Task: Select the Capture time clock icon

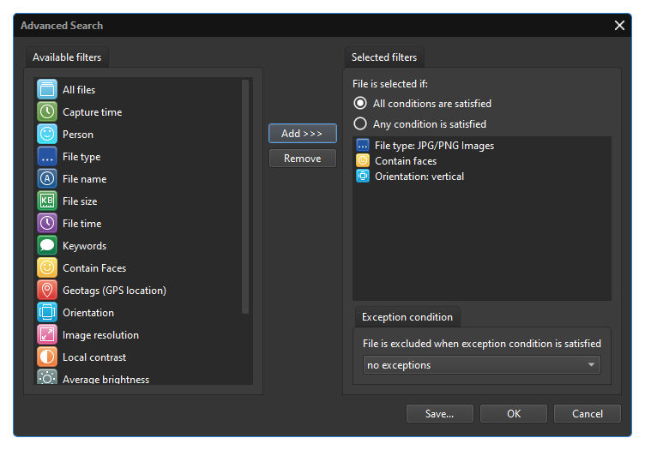Action: [47, 112]
